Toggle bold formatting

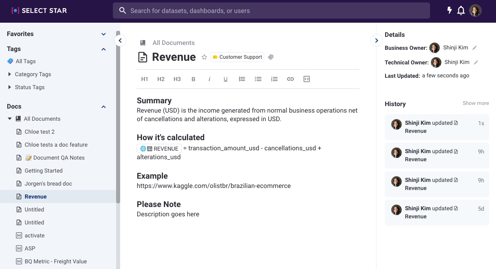point(193,79)
